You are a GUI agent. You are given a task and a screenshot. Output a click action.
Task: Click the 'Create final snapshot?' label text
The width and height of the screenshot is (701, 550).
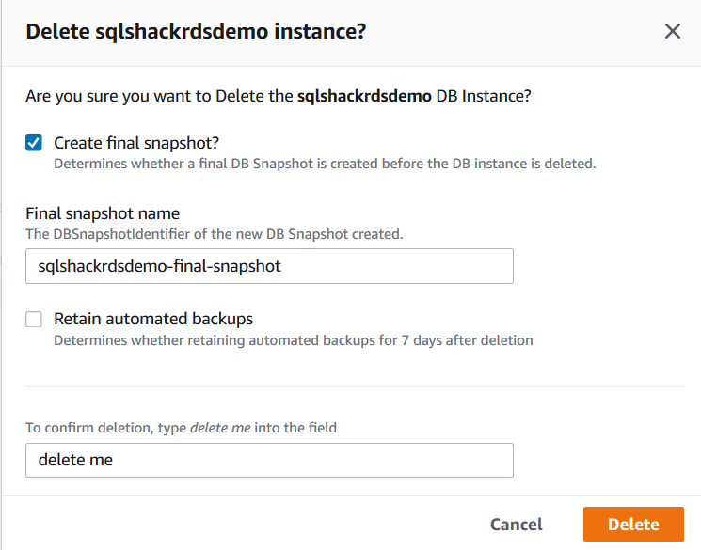pyautogui.click(x=136, y=143)
